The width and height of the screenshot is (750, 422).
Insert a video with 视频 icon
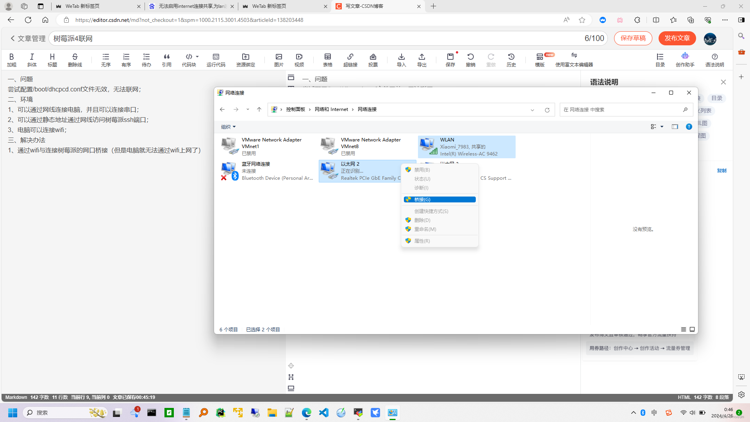[x=299, y=60]
